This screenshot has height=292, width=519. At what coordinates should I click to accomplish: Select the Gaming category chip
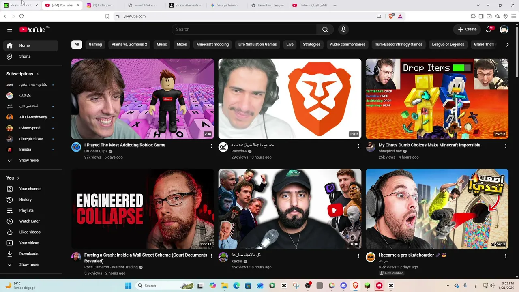(x=95, y=45)
